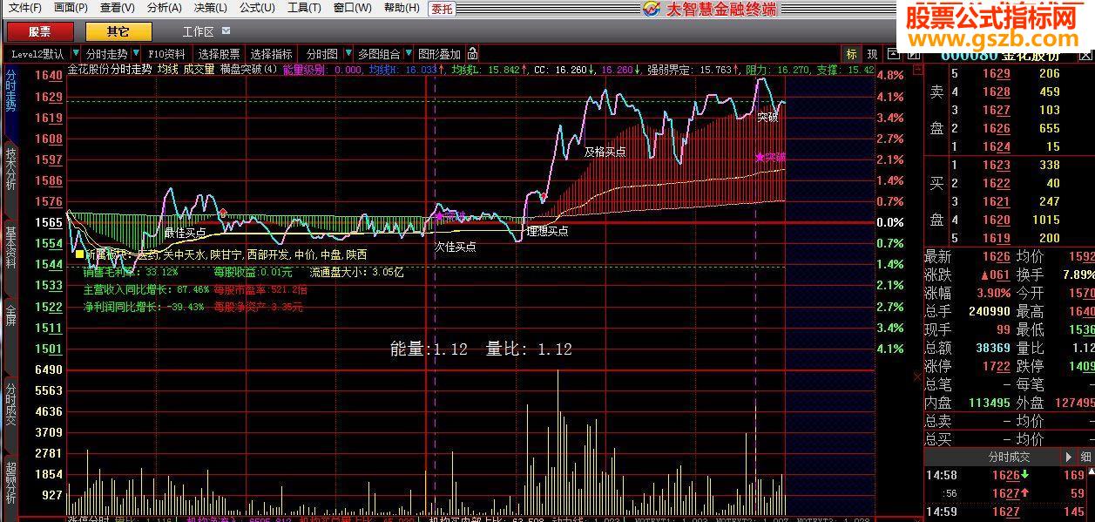This screenshot has width=1095, height=522.
Task: Switch to the 其它 tab
Action: (118, 31)
